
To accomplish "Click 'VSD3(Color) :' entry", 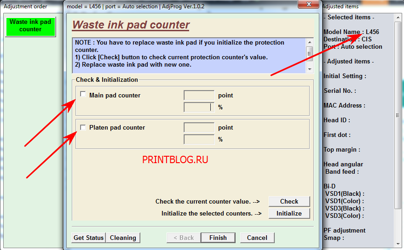I will coord(345,216).
